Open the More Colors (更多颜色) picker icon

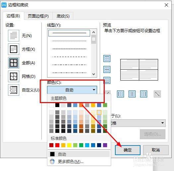(52, 162)
